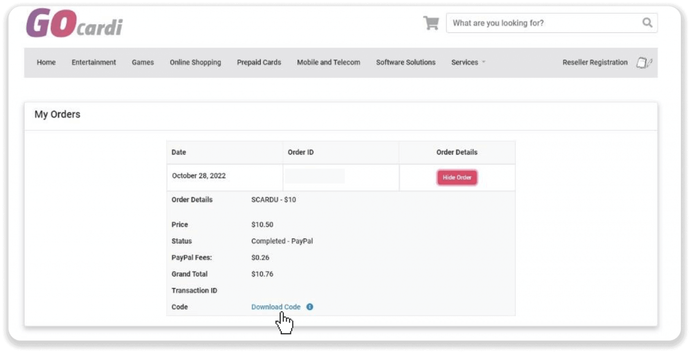Go to the Home menu item
Viewport: 691px width, 353px height.
(46, 62)
